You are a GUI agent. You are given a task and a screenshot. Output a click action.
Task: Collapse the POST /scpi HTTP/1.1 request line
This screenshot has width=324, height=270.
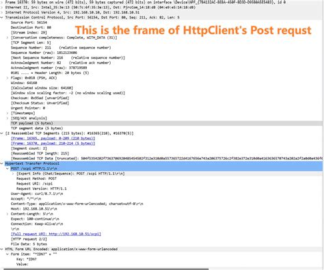(x=8, y=168)
